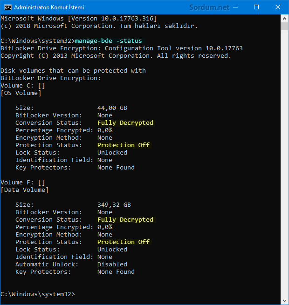Viewport: 289px width, 305px height.
Task: Click the scrollbar up arrow
Action: [284, 19]
